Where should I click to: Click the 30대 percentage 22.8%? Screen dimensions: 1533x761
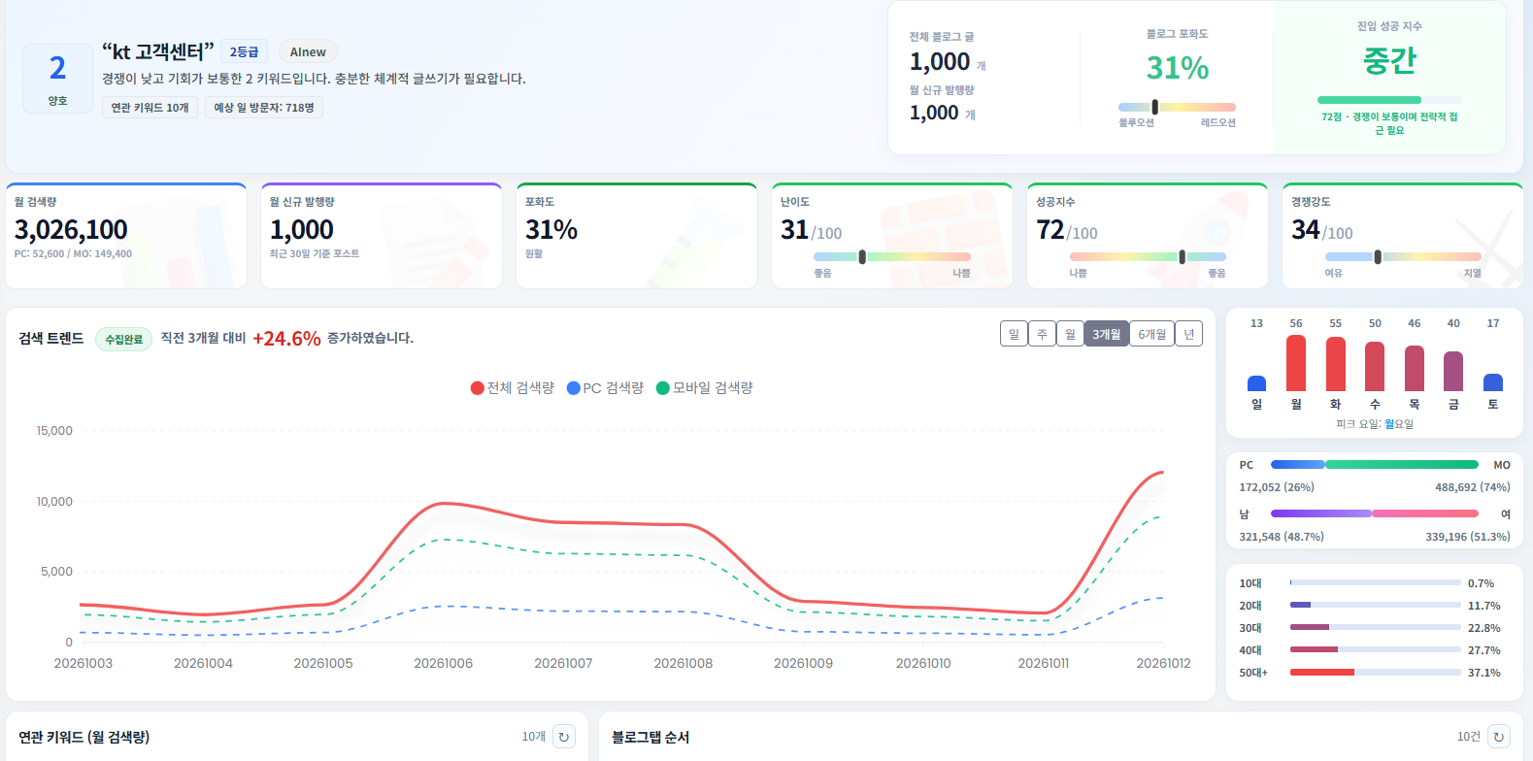[x=1484, y=628]
